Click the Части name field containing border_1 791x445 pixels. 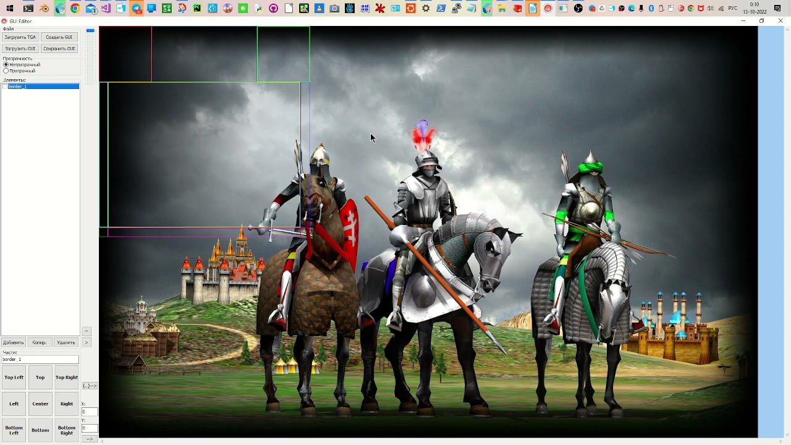click(x=40, y=359)
